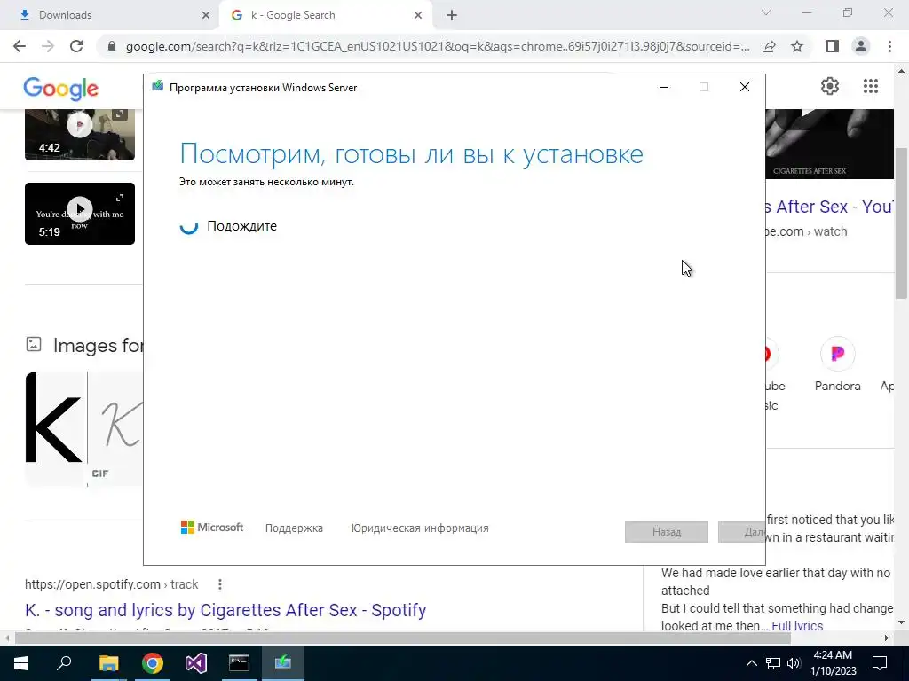
Task: Open Chrome's tab search chevron
Action: click(x=766, y=12)
